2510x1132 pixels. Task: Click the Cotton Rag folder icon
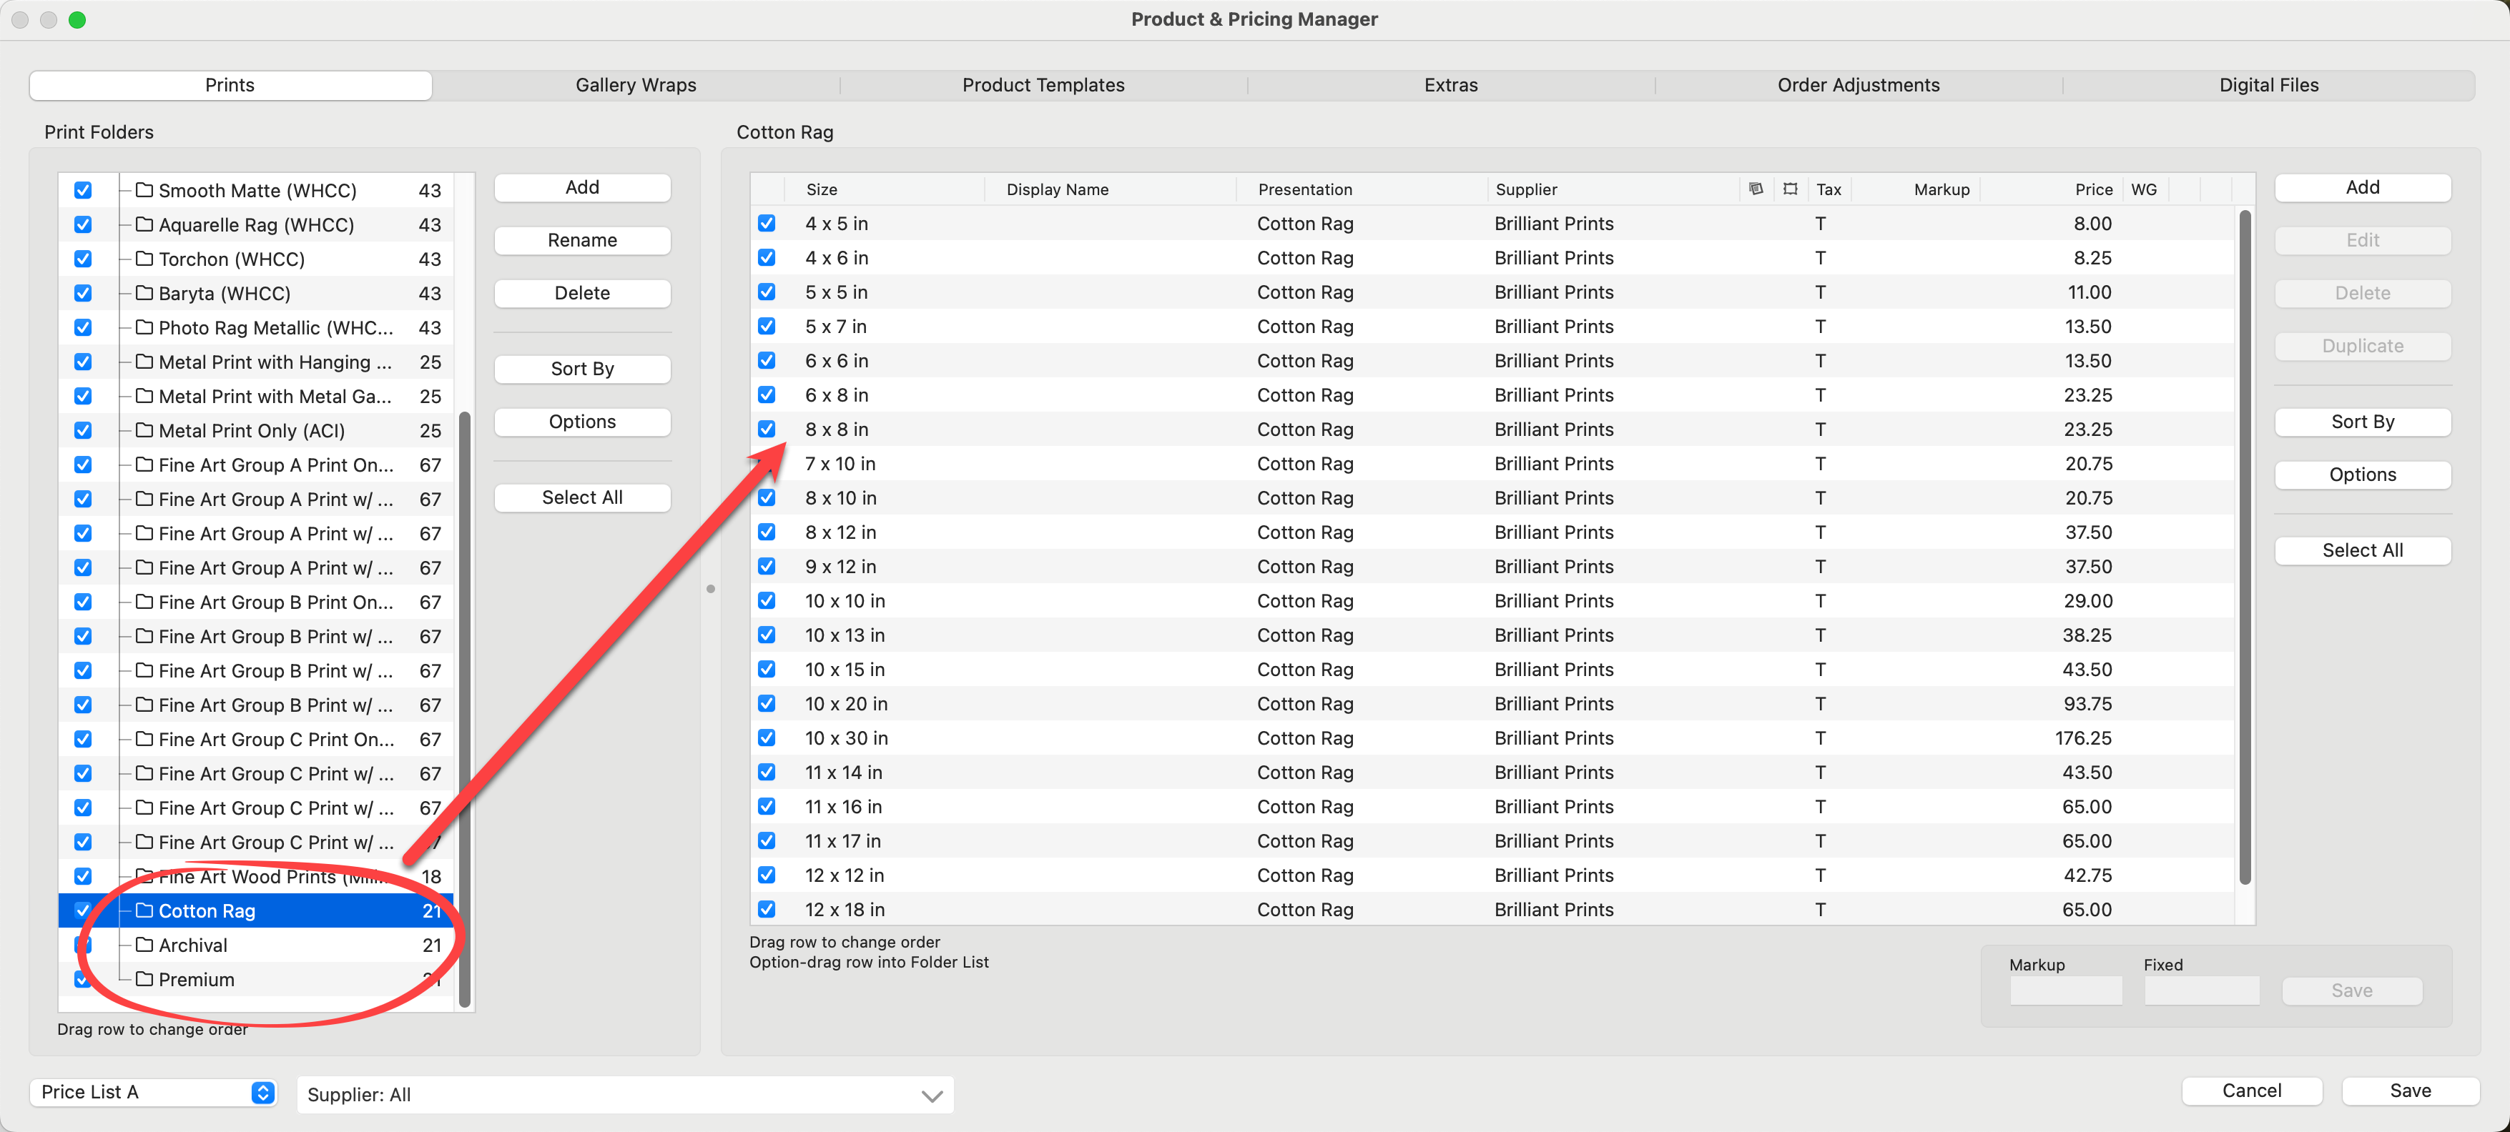pyautogui.click(x=144, y=910)
